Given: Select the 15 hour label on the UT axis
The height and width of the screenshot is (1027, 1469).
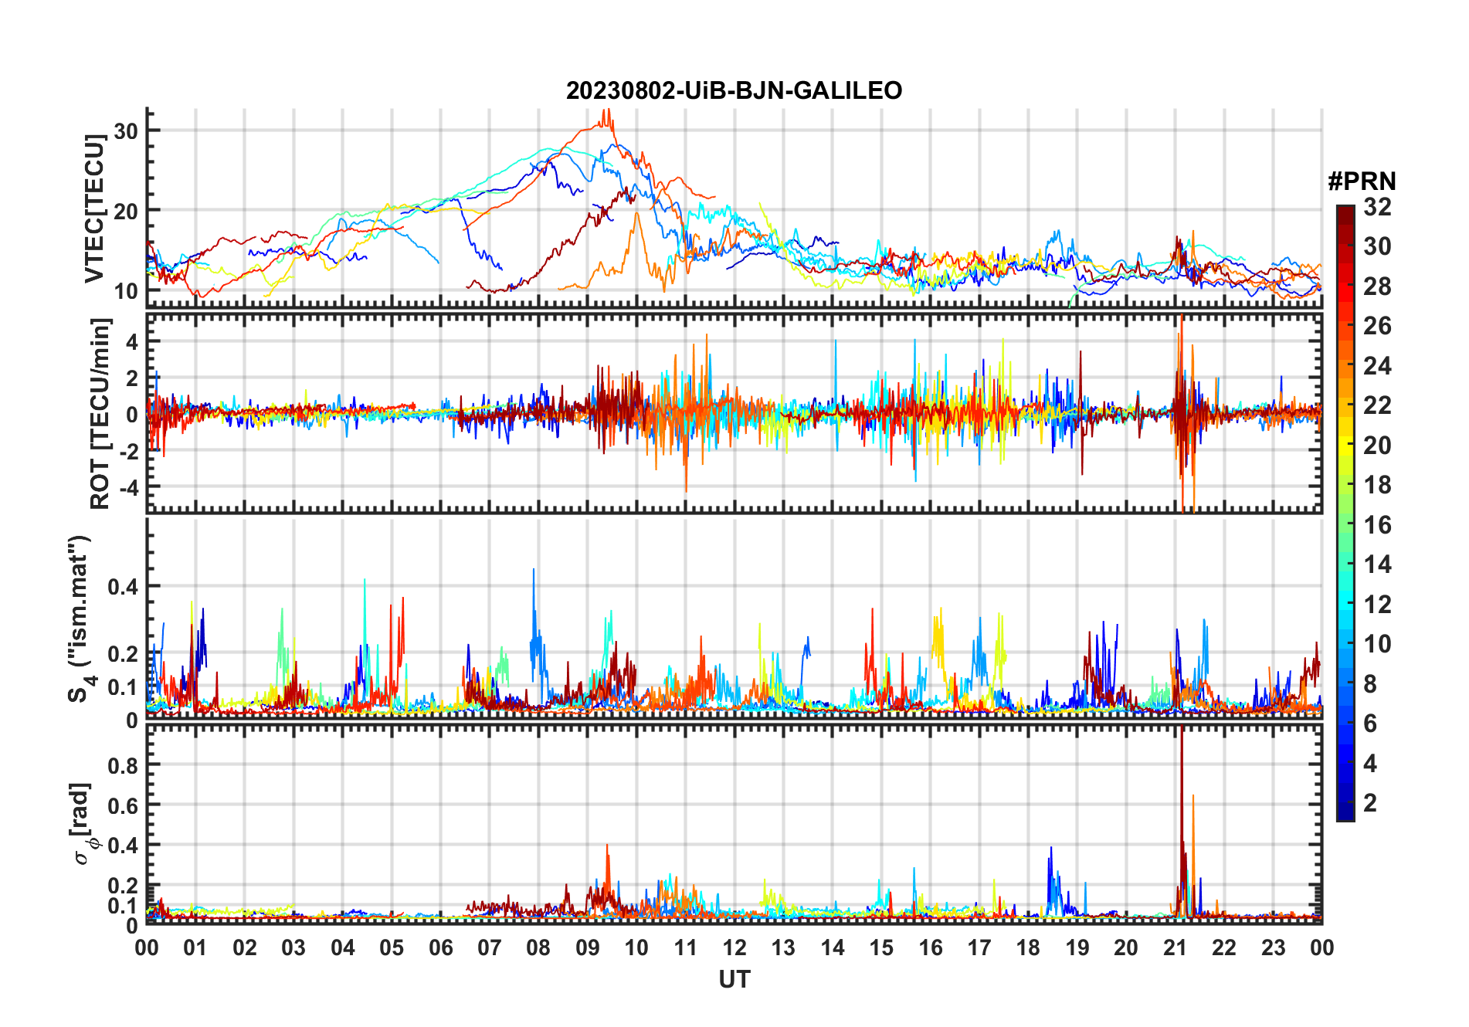Looking at the screenshot, I should pyautogui.click(x=881, y=947).
